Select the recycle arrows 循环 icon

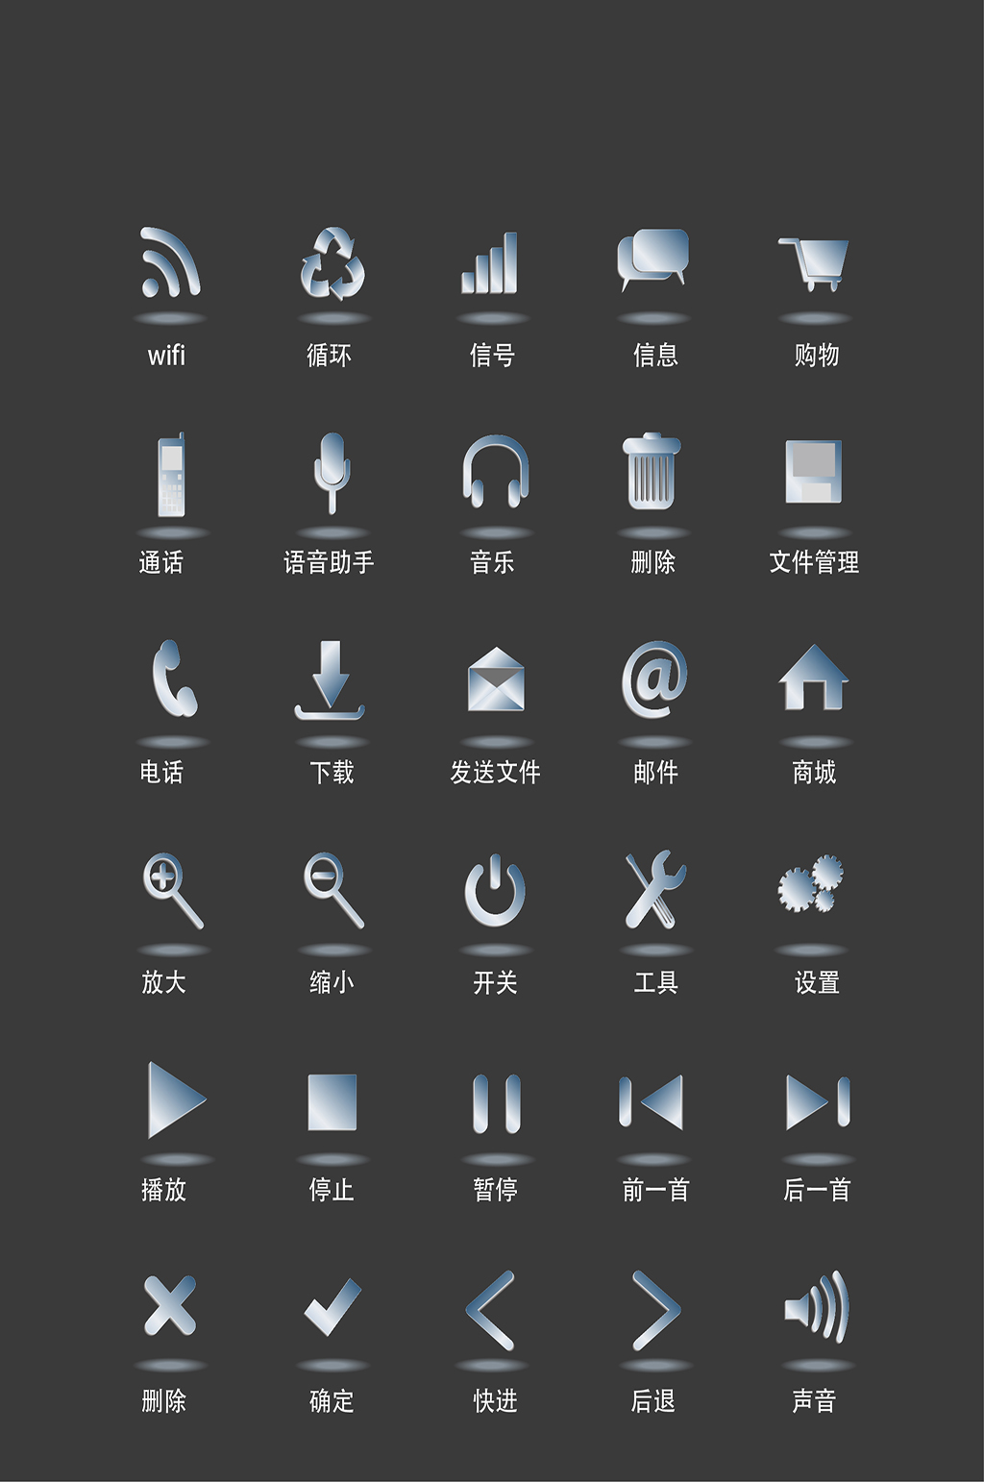pyautogui.click(x=332, y=263)
